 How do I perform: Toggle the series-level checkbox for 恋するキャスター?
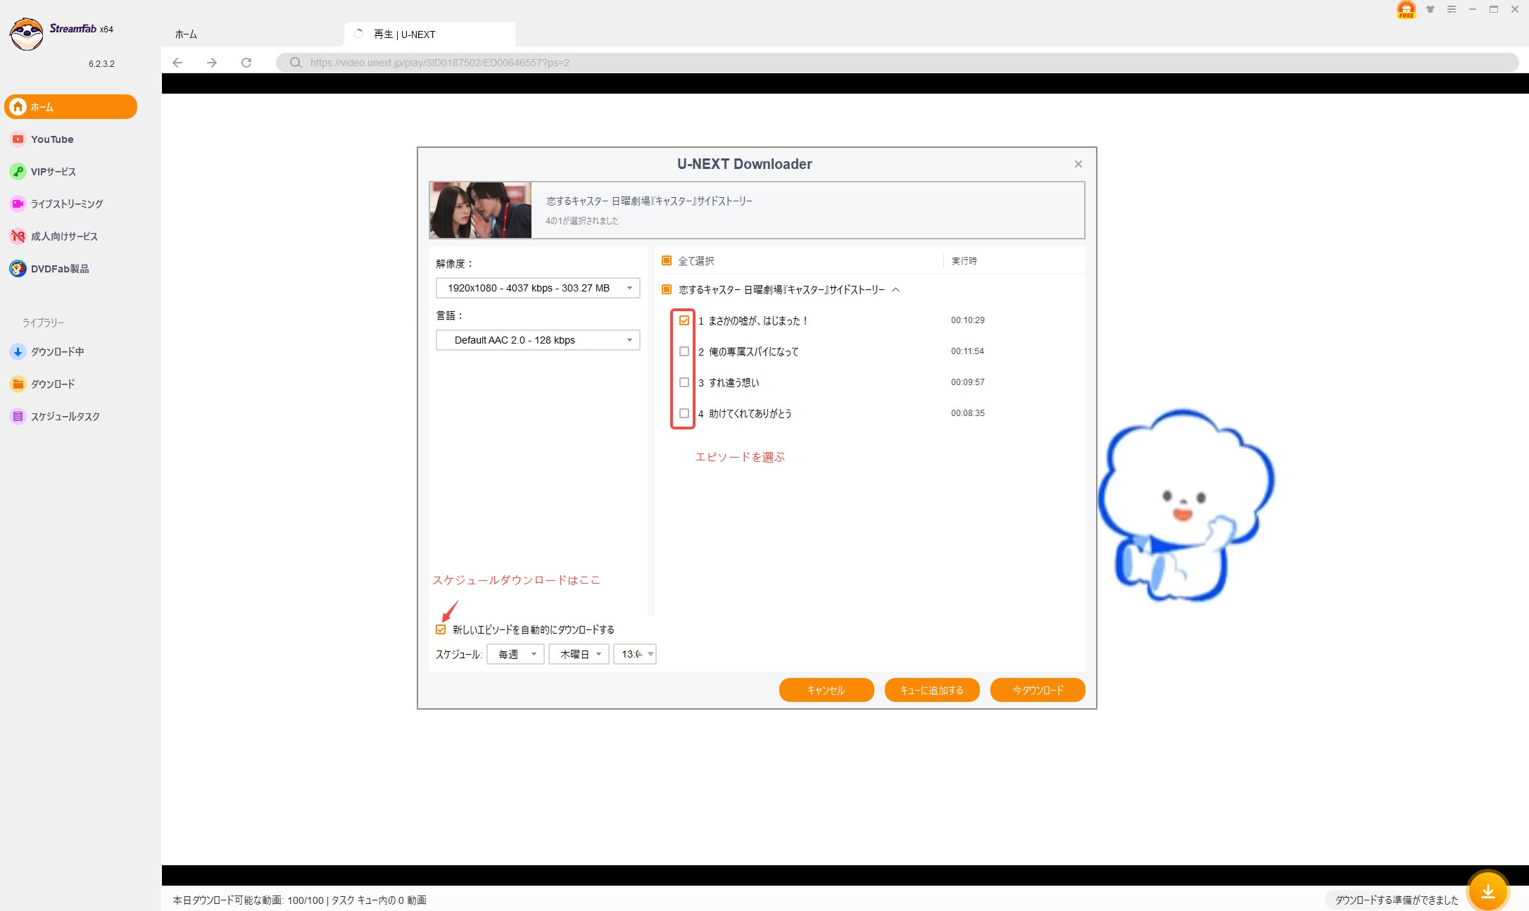pyautogui.click(x=667, y=289)
